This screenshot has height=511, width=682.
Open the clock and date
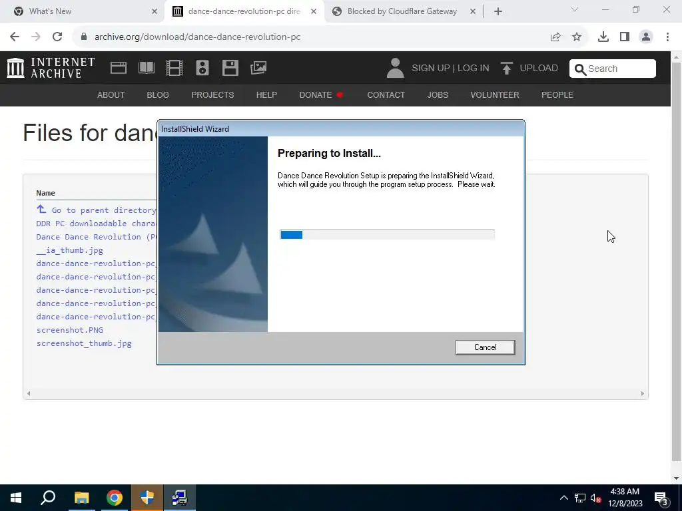click(625, 498)
